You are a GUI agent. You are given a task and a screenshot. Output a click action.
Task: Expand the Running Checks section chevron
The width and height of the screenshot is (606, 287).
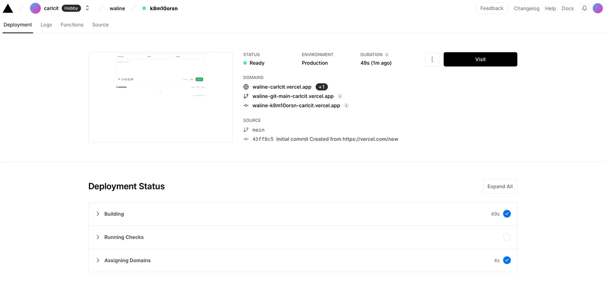[x=98, y=237]
